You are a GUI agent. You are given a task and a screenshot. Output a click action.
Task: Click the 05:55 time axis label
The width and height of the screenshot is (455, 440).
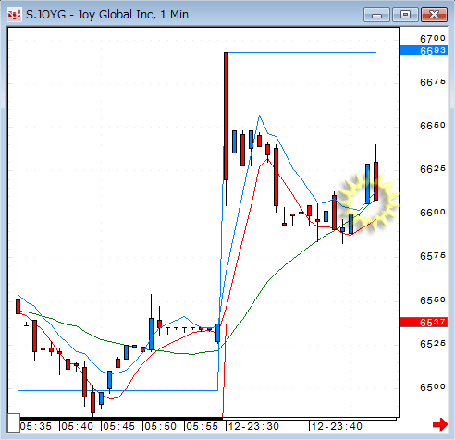point(203,426)
